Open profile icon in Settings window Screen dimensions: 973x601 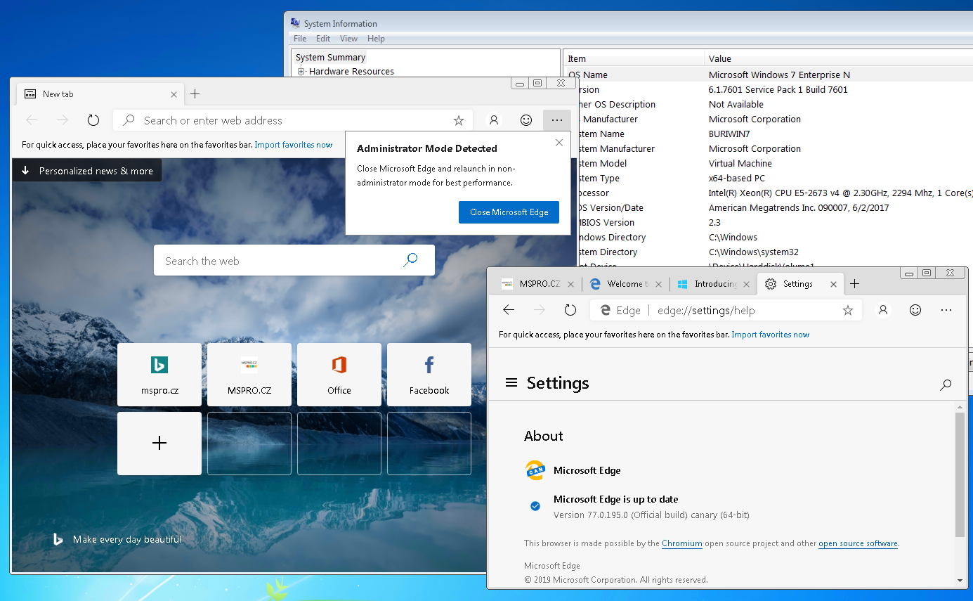(883, 310)
